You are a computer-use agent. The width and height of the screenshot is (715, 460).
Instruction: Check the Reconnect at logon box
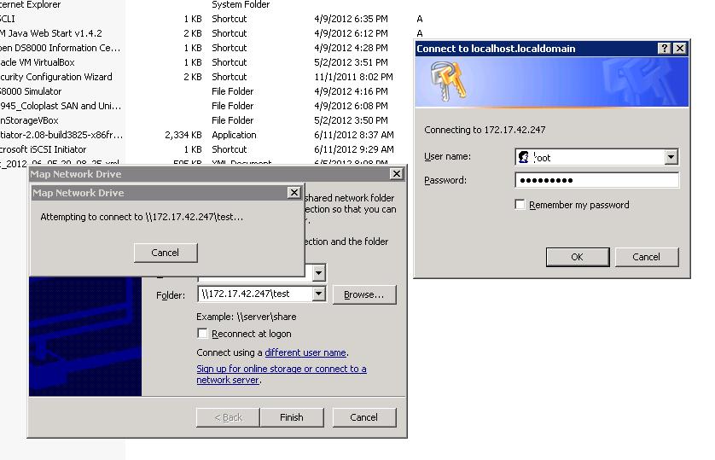pyautogui.click(x=202, y=334)
